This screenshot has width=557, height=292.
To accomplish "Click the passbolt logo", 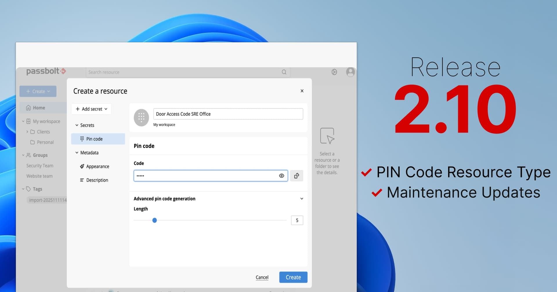I will pyautogui.click(x=46, y=71).
